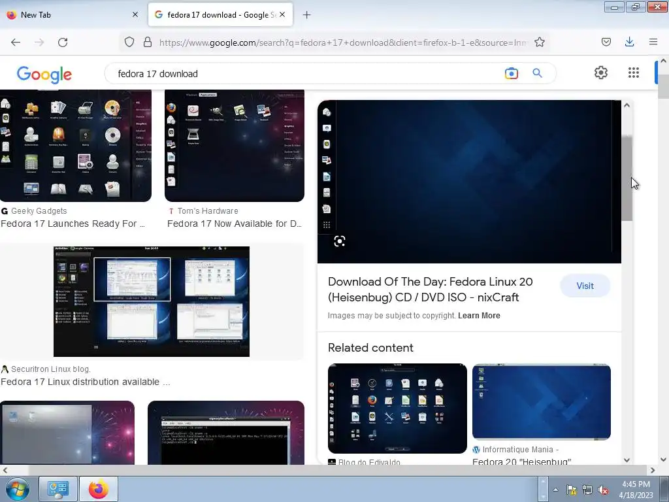Screen dimensions: 669x502
Task: Click the magnifier search button
Action: point(537,73)
